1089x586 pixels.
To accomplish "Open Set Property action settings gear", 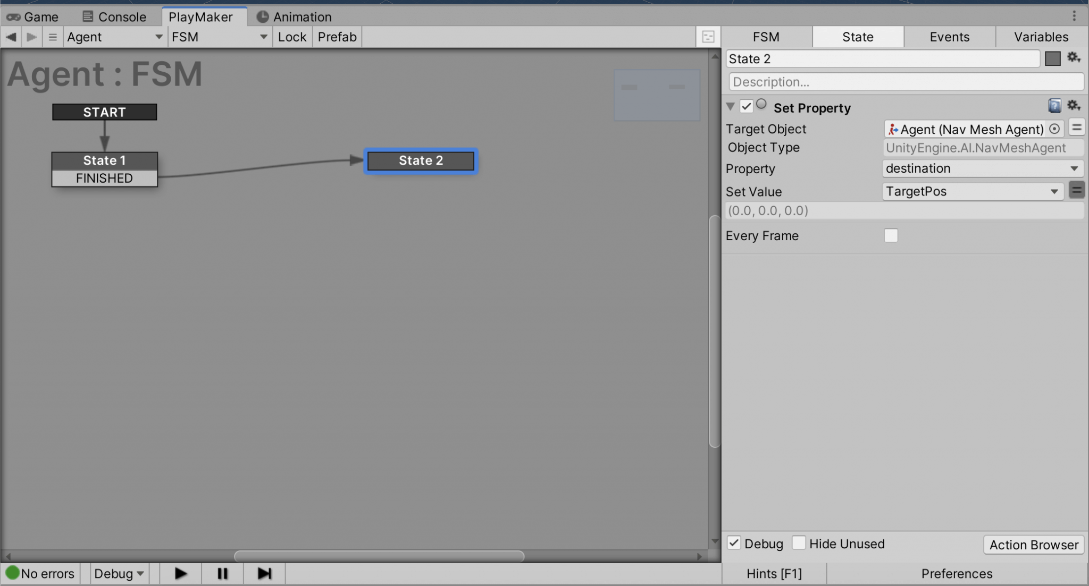I will (1074, 106).
